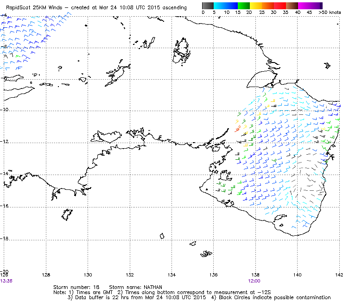
Task: Click the note about measurement at -12S
Action: [194, 292]
